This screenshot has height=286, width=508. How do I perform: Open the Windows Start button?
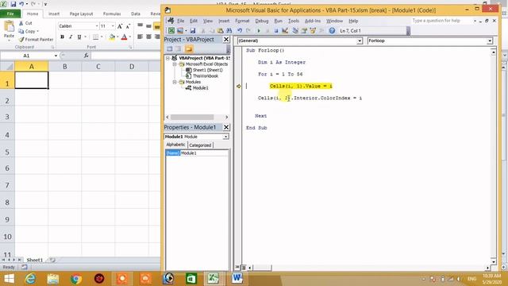tap(9, 279)
